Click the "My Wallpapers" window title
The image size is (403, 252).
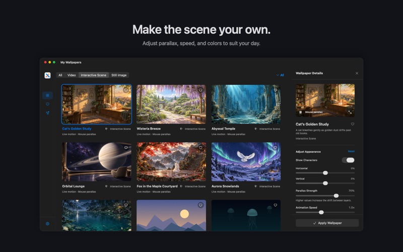71,62
